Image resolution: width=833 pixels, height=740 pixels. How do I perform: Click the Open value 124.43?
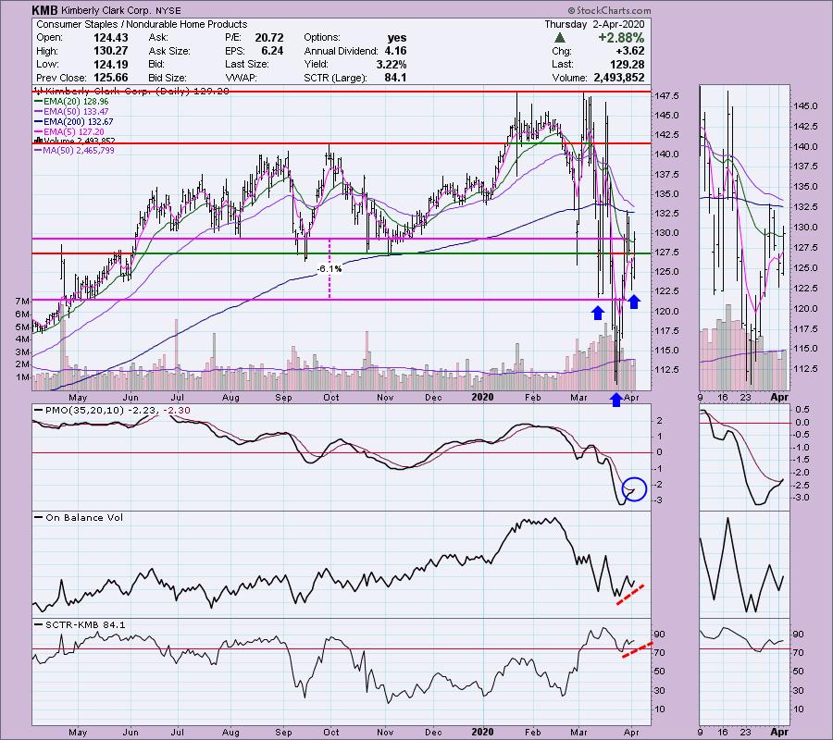click(110, 38)
